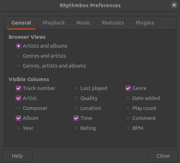This screenshot has width=180, height=163.
Task: Close the Rhythmbox Preferences dialog via X icon
Action: (x=174, y=5)
